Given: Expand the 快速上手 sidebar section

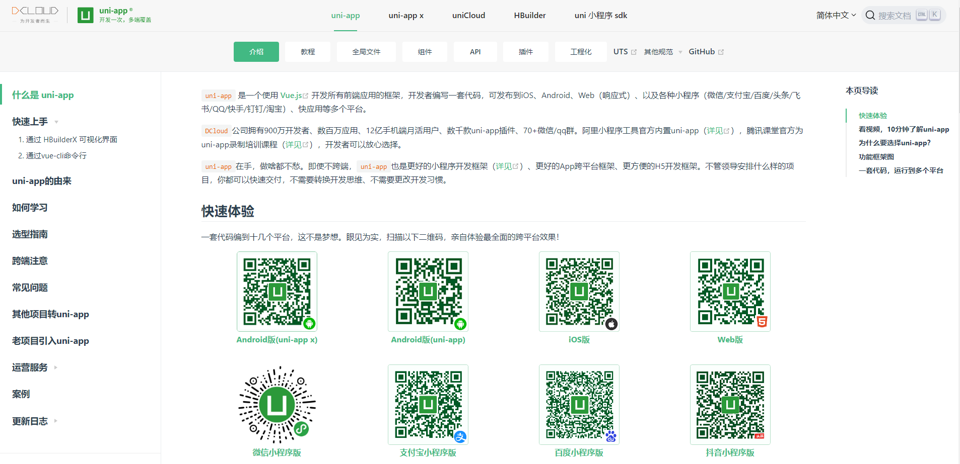Looking at the screenshot, I should pos(56,121).
